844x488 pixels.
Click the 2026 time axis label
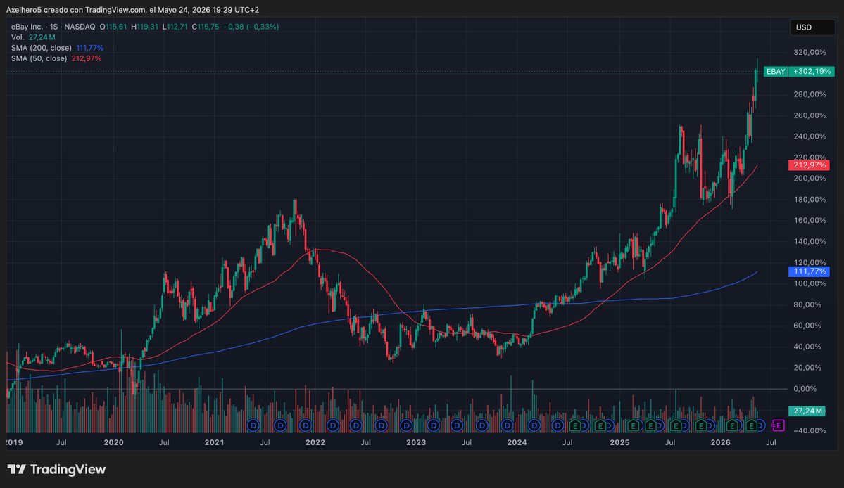click(x=720, y=442)
